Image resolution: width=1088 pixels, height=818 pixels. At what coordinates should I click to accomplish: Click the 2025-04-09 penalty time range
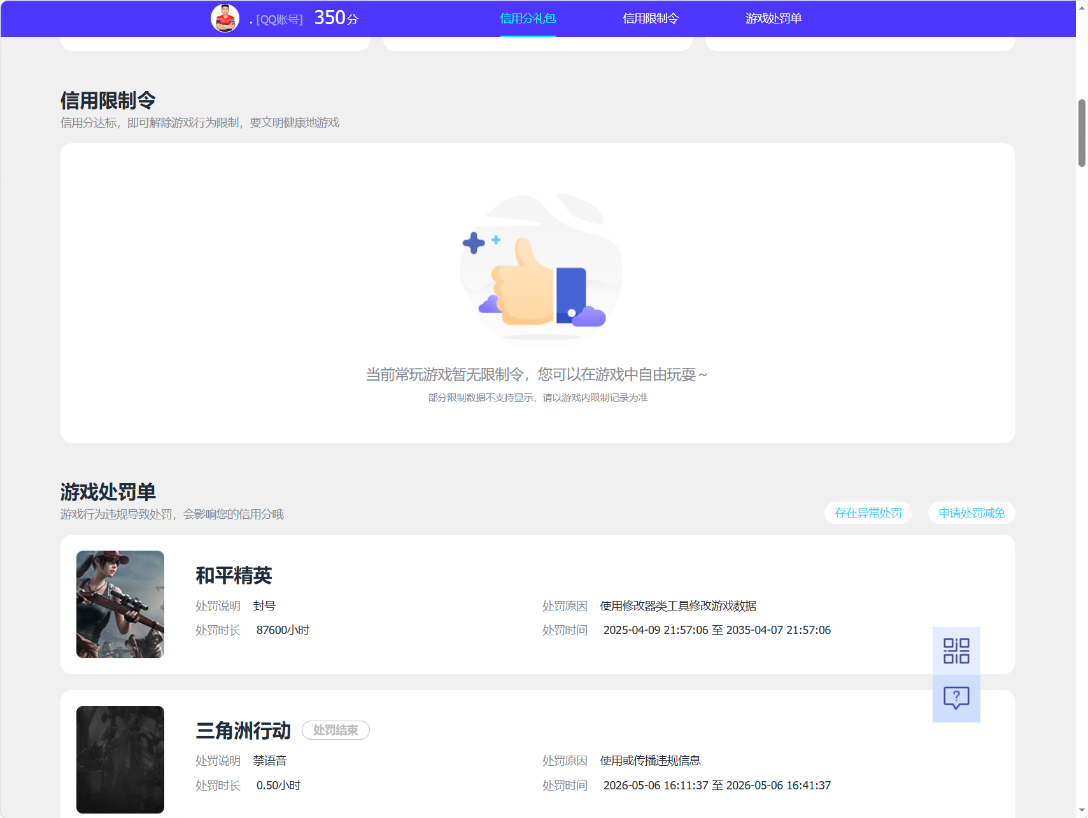click(x=717, y=630)
